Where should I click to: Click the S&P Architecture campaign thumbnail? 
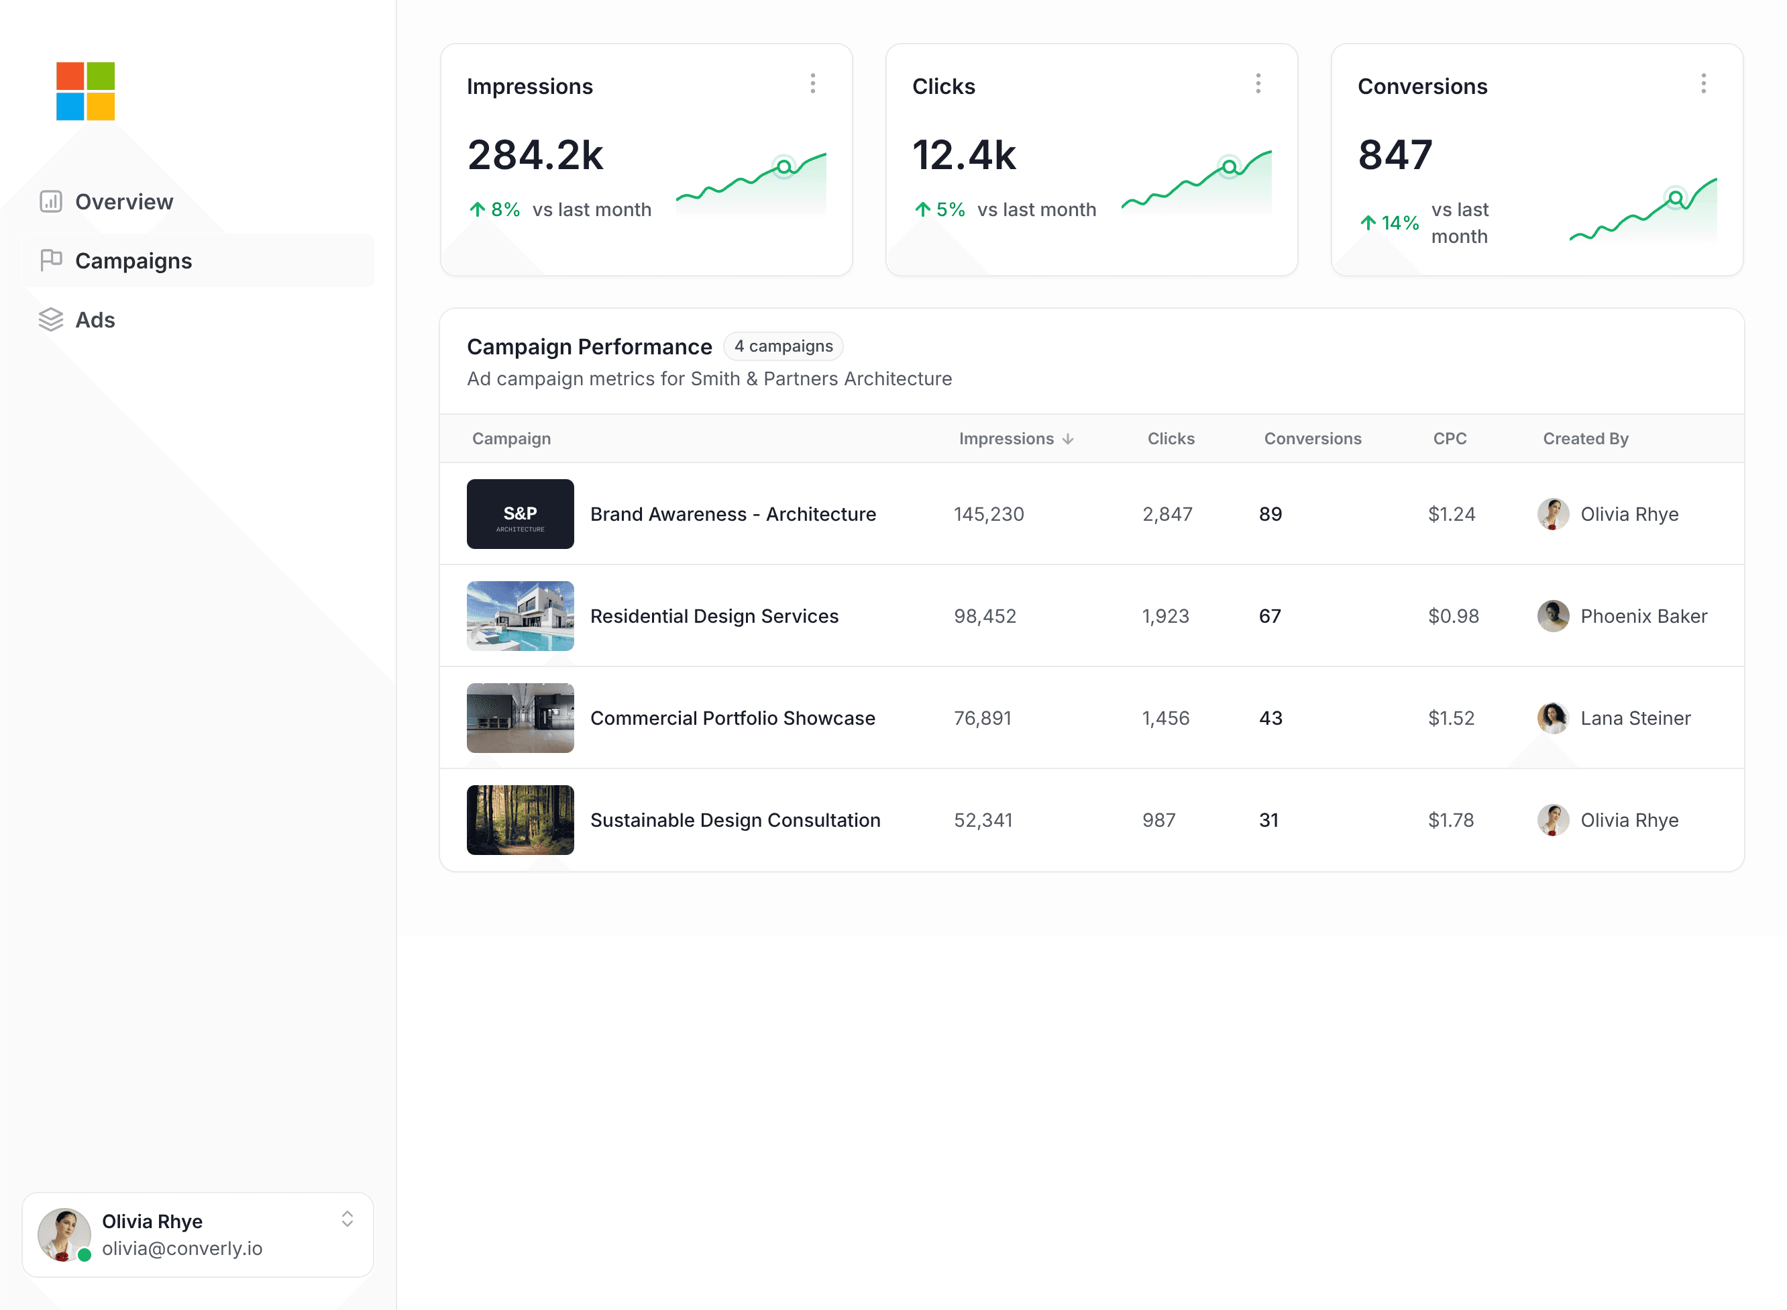pyautogui.click(x=520, y=514)
